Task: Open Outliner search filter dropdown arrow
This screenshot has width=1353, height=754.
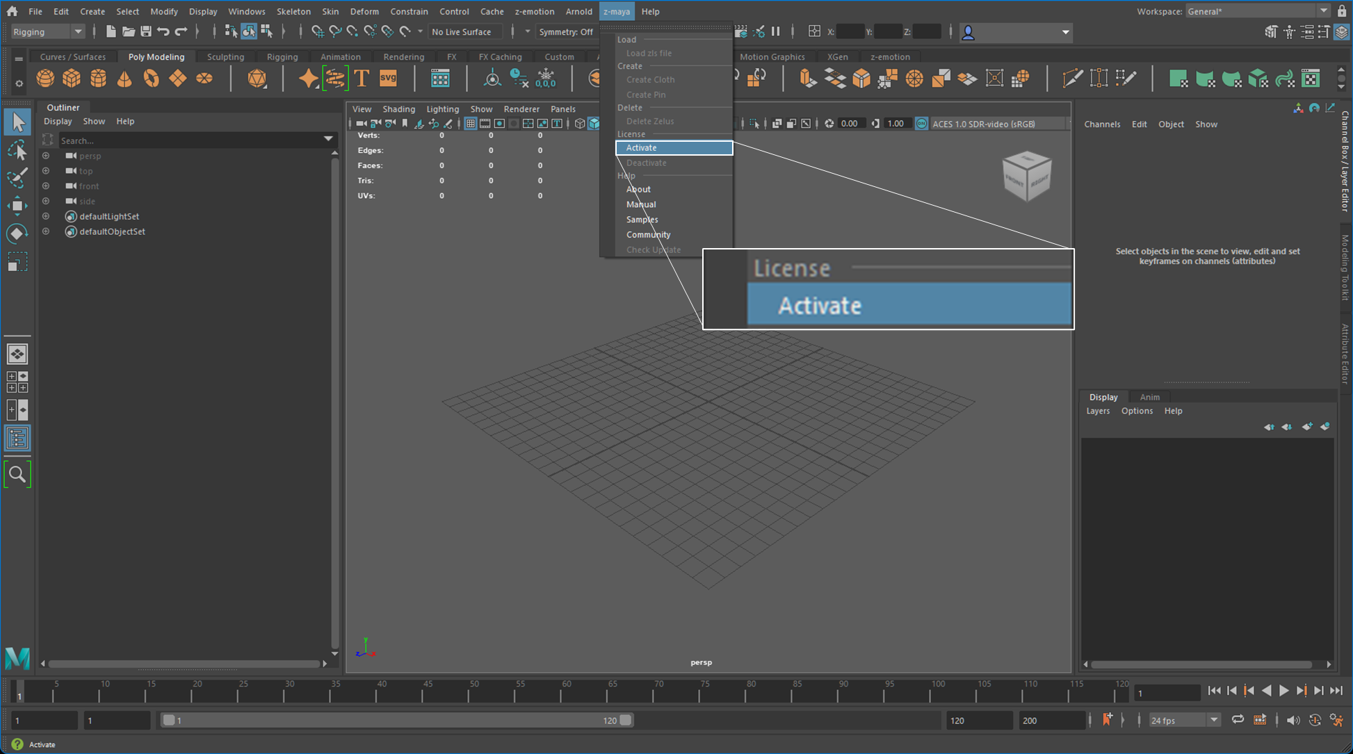Action: 328,140
